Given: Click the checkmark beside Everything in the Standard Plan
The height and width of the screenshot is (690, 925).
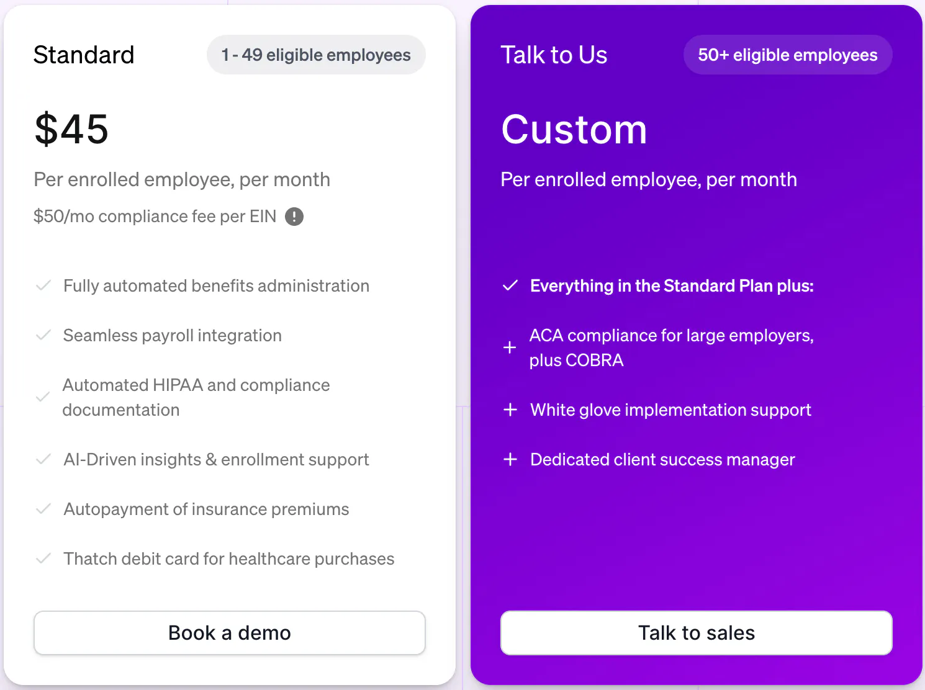Looking at the screenshot, I should point(510,285).
